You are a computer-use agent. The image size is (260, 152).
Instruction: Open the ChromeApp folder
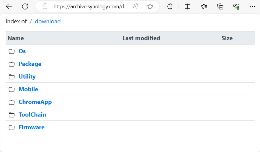click(35, 102)
